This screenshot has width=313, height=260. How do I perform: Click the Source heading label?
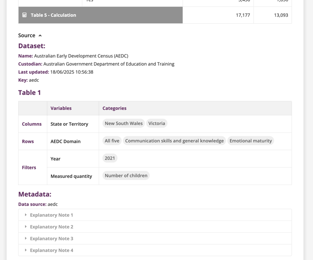[26, 35]
